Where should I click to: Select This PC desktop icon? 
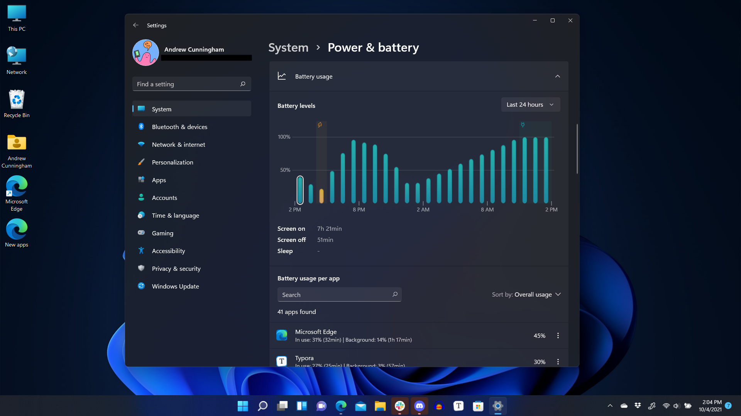17,18
